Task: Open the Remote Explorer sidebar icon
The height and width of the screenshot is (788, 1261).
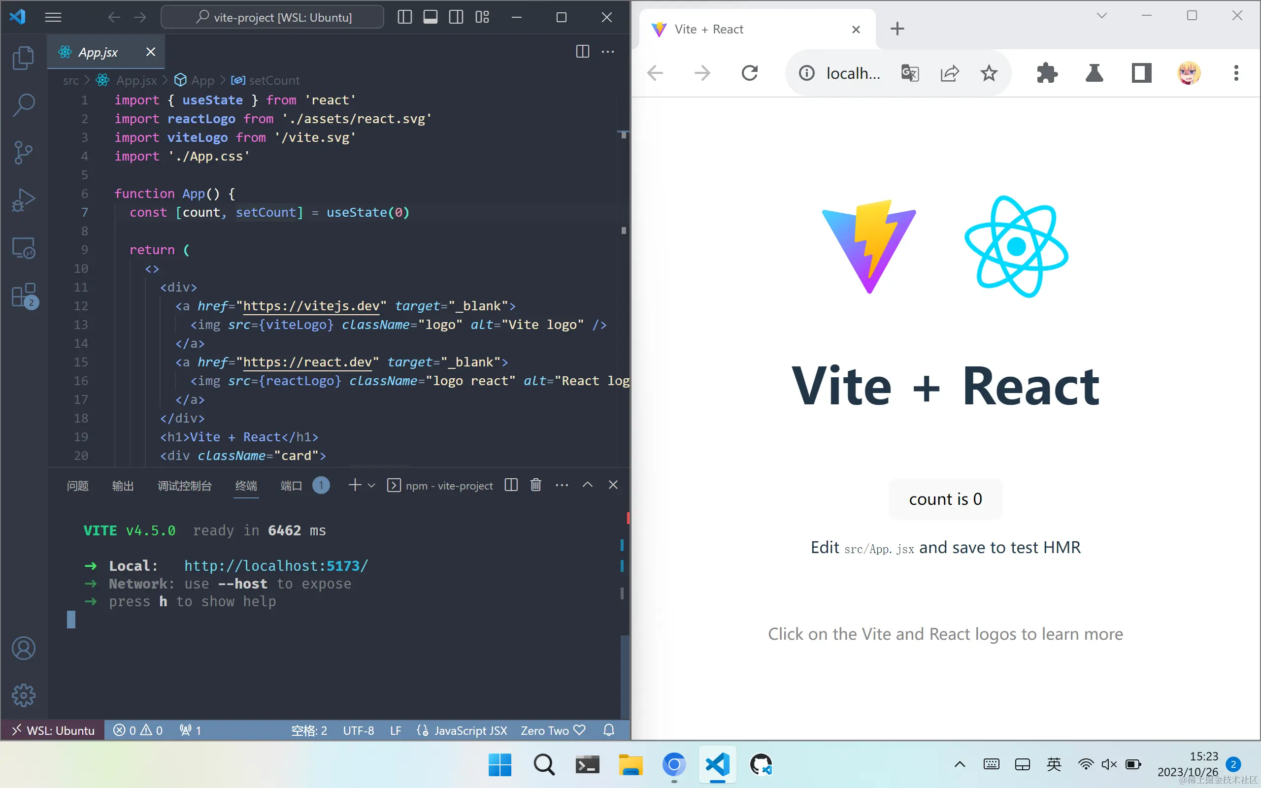Action: tap(23, 249)
